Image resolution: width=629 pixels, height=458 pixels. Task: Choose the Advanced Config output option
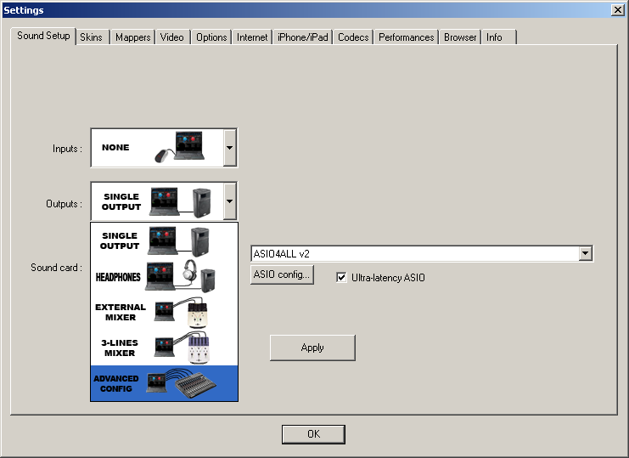coord(164,383)
